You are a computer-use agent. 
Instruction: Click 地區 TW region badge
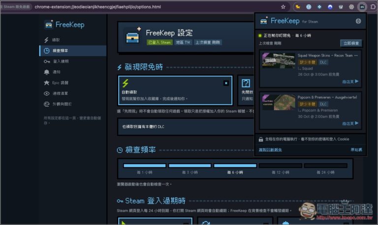click(183, 42)
